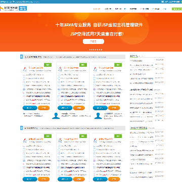Click orange button in section 1 first card
The width and height of the screenshot is (182, 182).
(43, 108)
